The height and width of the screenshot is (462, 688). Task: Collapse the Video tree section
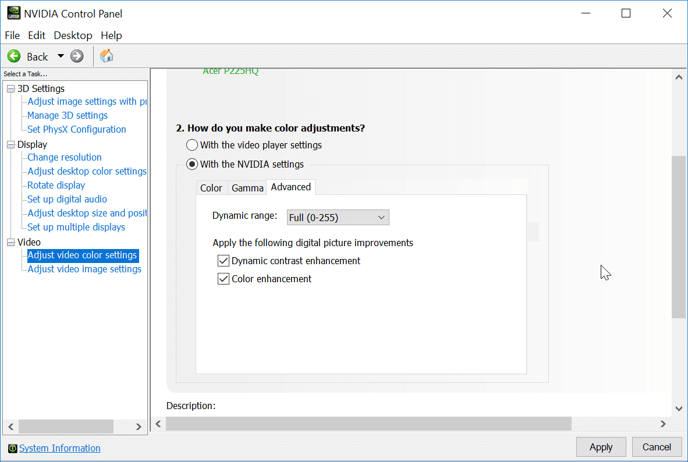(x=10, y=242)
